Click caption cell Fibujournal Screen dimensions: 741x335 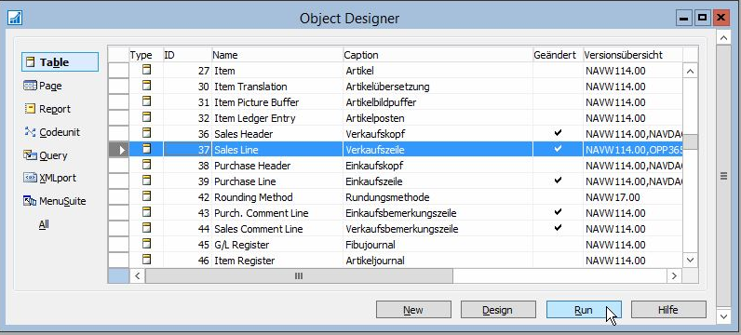pos(438,245)
